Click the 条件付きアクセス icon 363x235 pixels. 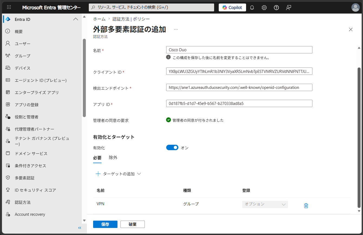[x=8, y=166]
